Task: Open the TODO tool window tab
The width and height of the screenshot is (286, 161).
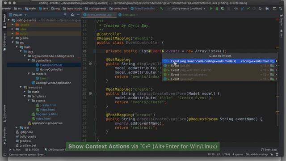Action: pyautogui.click(x=32, y=150)
